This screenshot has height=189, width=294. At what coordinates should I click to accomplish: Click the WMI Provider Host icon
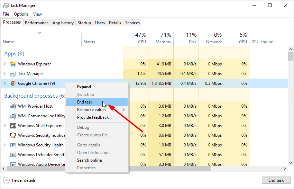click(x=13, y=106)
